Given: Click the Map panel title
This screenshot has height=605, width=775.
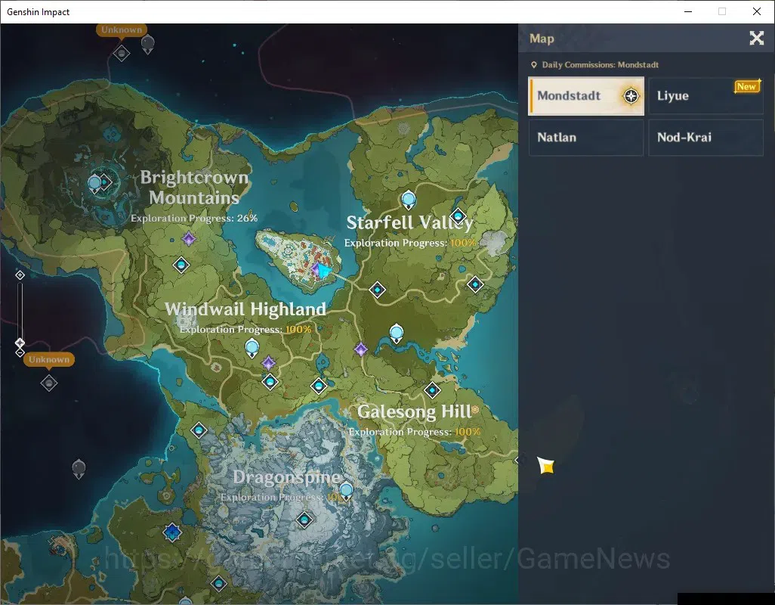Looking at the screenshot, I should (x=542, y=39).
